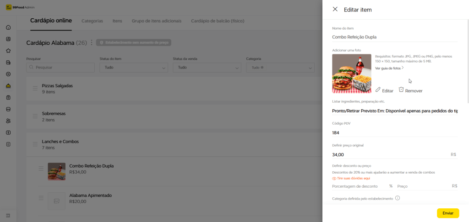Switch to Grupo de itens adicionais tab

(x=156, y=21)
